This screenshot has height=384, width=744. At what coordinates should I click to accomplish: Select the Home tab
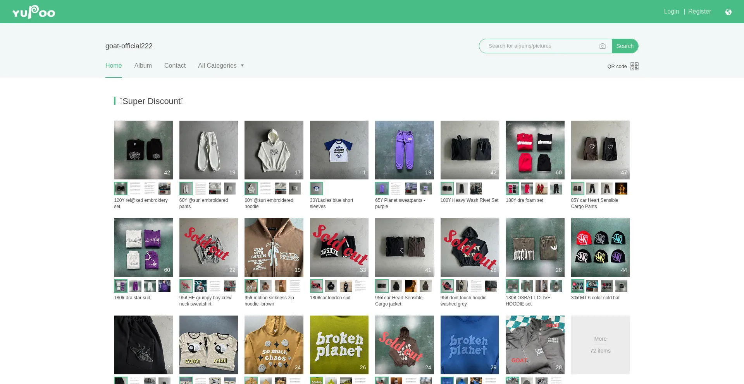(114, 66)
